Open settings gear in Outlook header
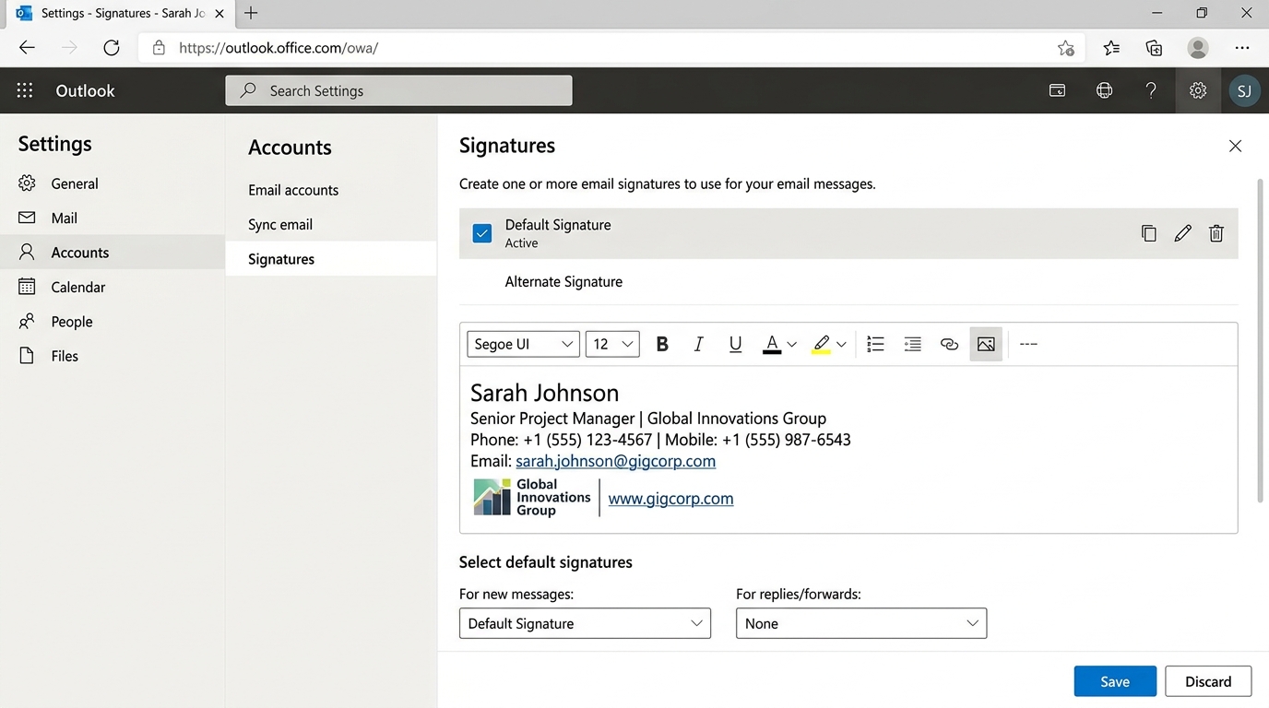Screen dimensions: 1269x708 pyautogui.click(x=1197, y=90)
